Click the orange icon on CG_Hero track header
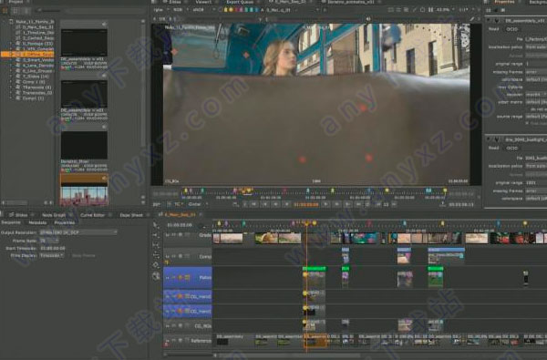This screenshot has height=360, width=547. [181, 296]
